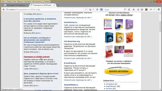Open the Закладки menu
162x91 pixels.
[x=28, y=2]
